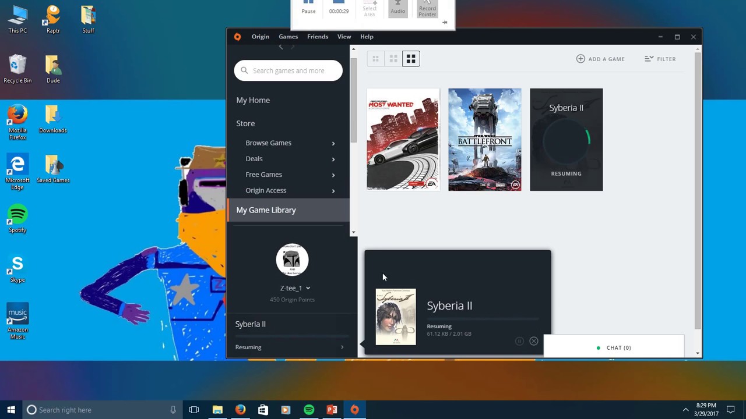
Task: Open the Dude folder on desktop
Action: (53, 69)
